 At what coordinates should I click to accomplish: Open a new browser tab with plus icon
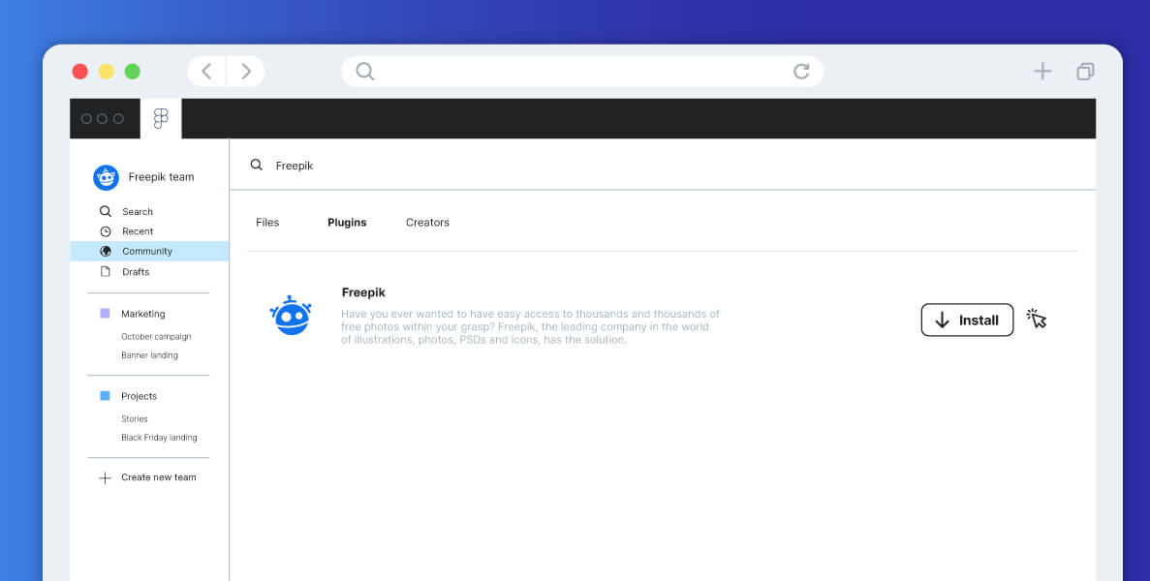tap(1042, 71)
